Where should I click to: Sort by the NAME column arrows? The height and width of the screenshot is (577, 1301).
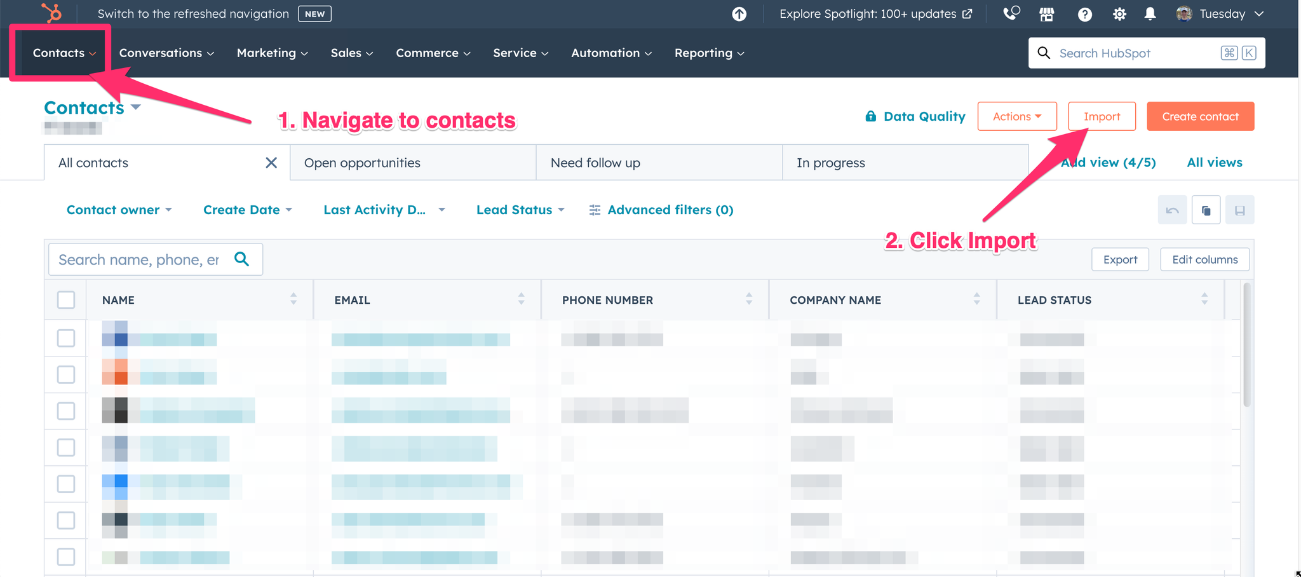coord(293,299)
